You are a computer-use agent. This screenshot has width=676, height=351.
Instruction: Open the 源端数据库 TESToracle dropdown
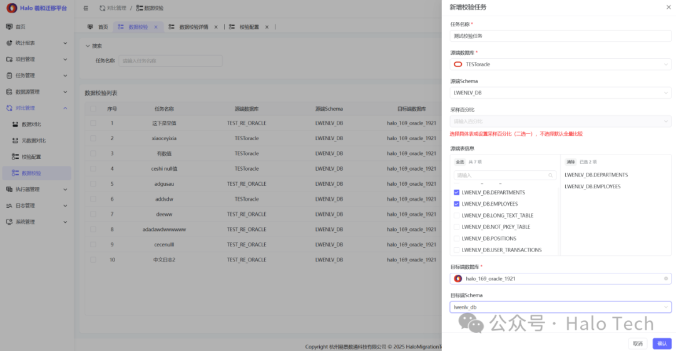(560, 64)
